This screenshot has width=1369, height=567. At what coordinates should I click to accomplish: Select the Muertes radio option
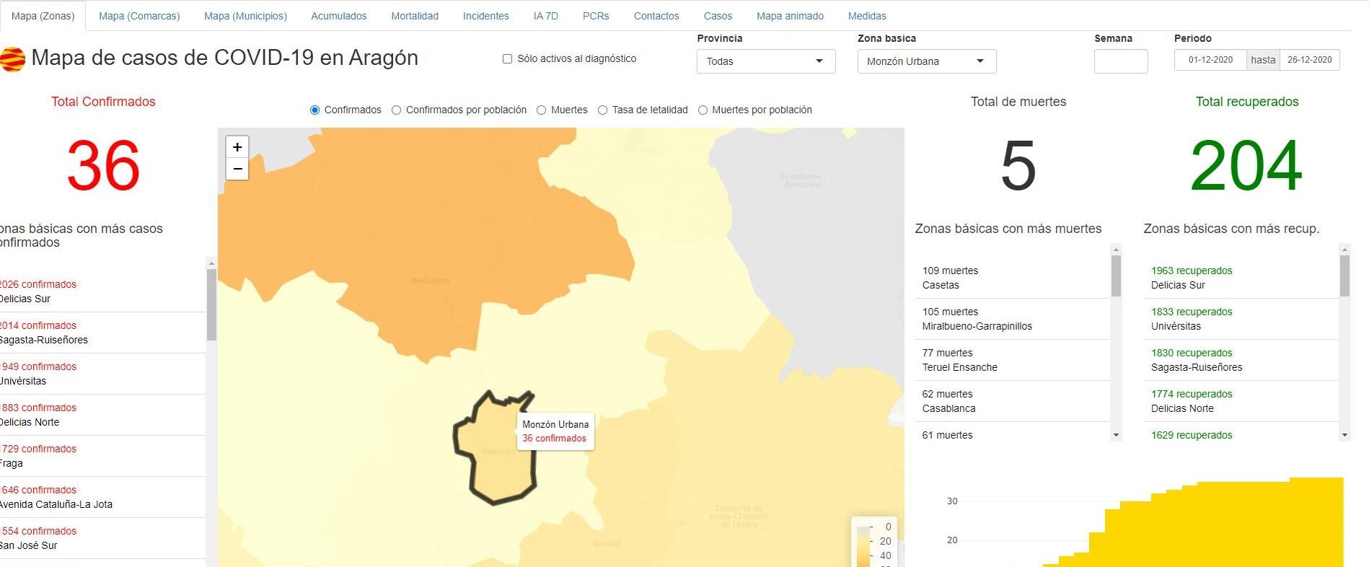point(541,110)
